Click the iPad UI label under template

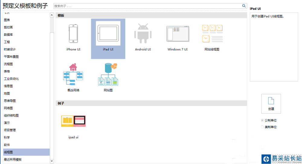pos(108,49)
